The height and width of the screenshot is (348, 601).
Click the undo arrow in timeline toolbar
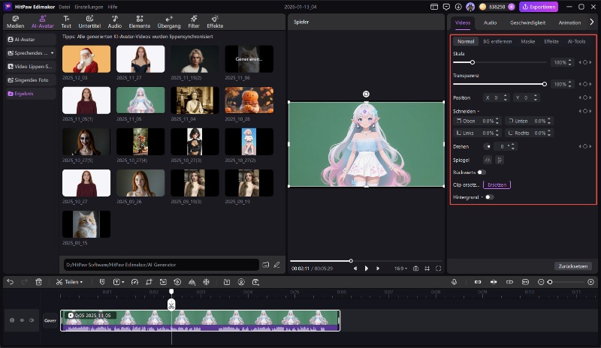coord(11,282)
